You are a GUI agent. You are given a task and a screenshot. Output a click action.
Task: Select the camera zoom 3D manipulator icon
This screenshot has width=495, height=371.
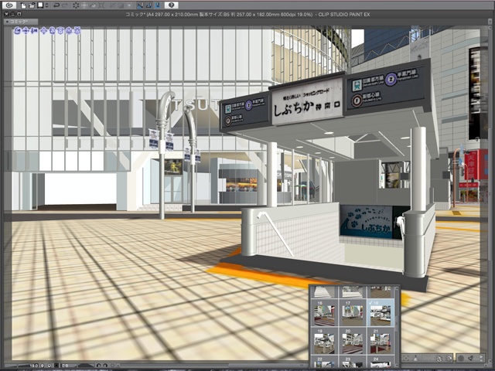[34, 31]
